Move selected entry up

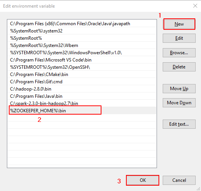pos(179,89)
